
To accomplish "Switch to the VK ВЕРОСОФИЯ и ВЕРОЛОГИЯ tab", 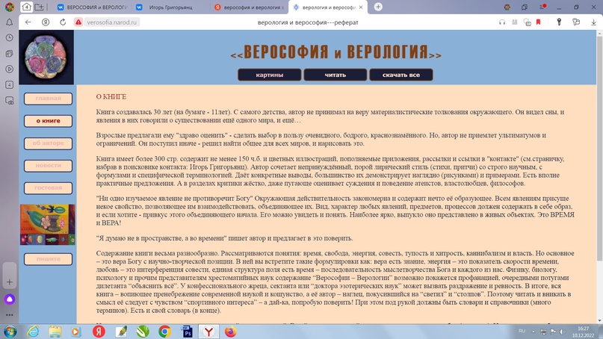I will click(x=93, y=7).
